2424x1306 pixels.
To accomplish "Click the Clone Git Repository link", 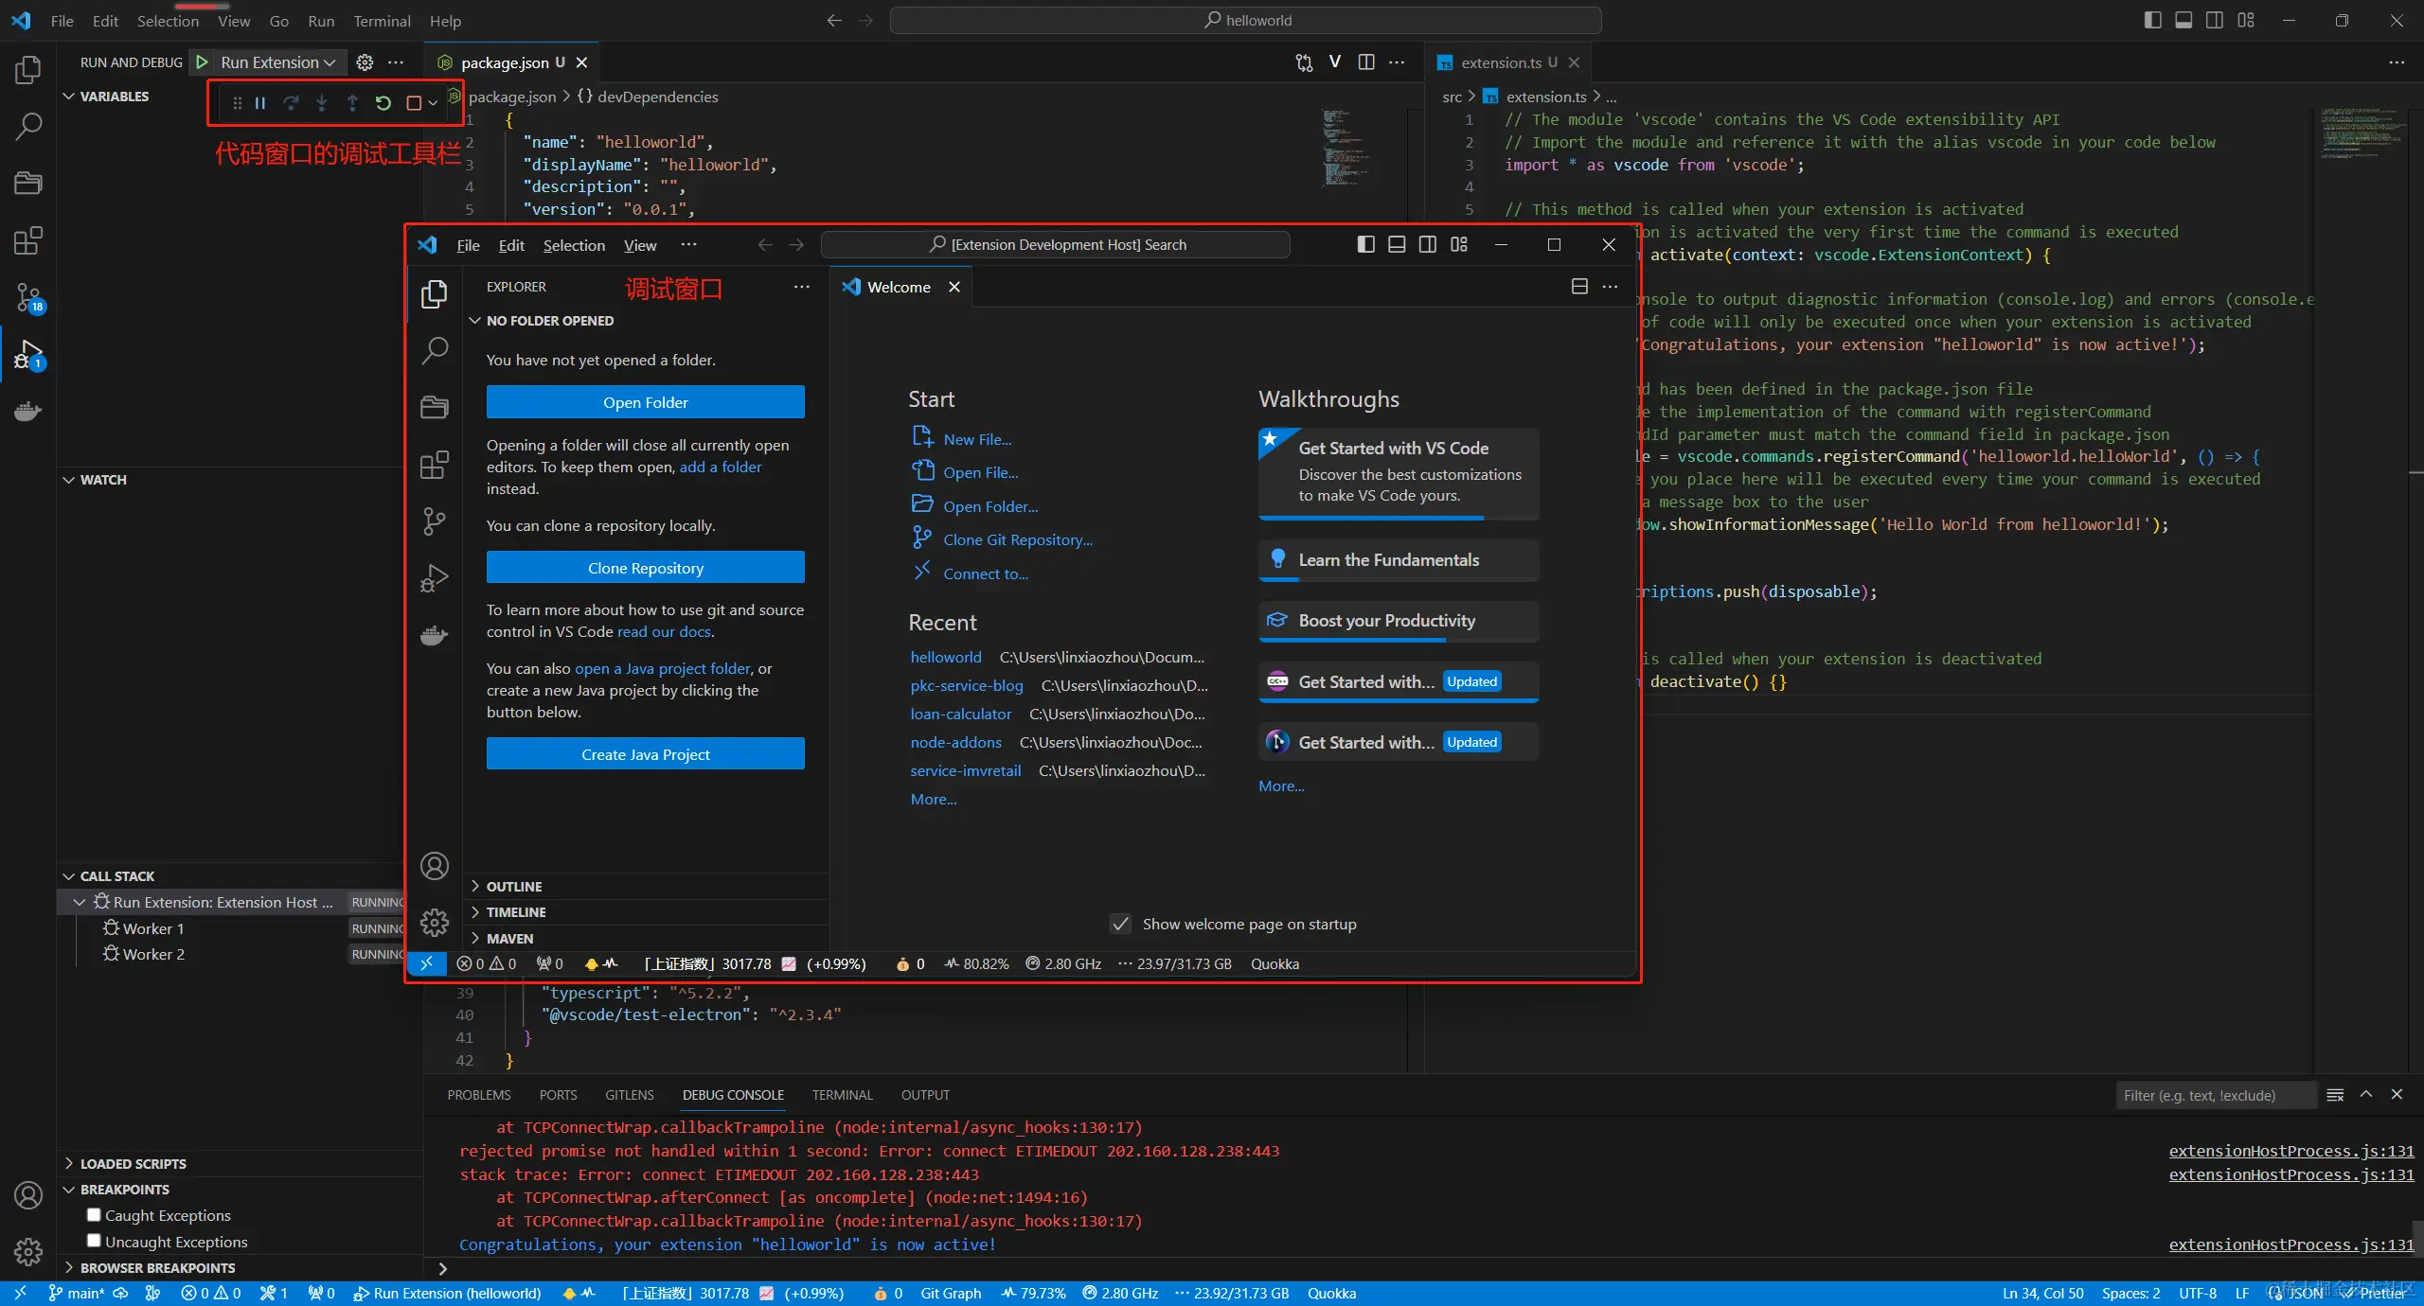I will tap(1017, 539).
